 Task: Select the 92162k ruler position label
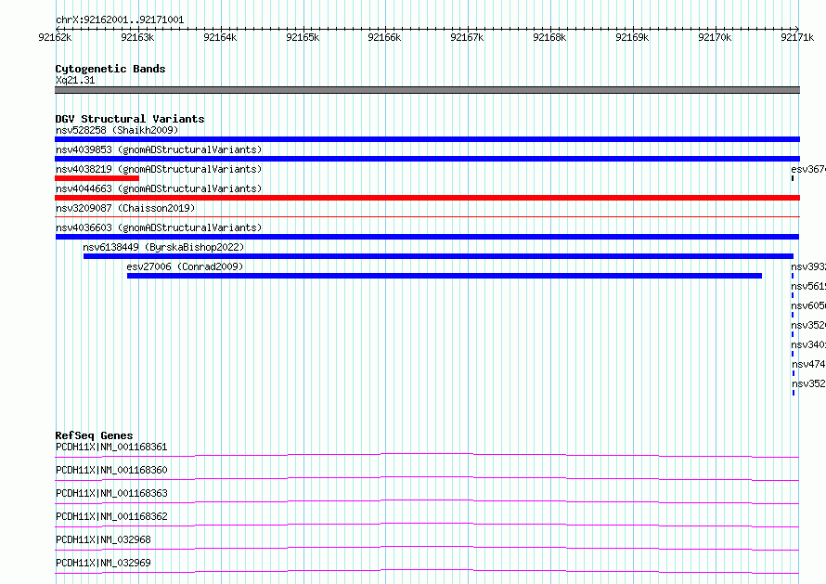(55, 37)
